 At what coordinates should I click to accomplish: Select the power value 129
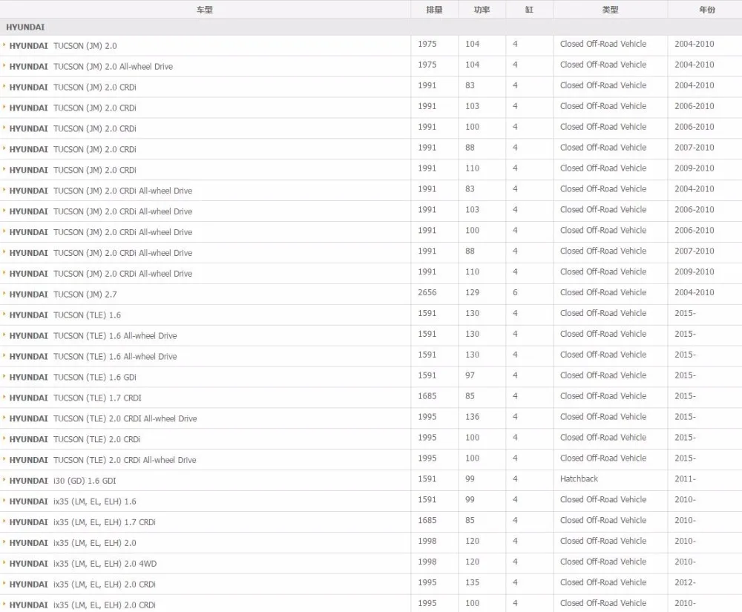click(472, 292)
